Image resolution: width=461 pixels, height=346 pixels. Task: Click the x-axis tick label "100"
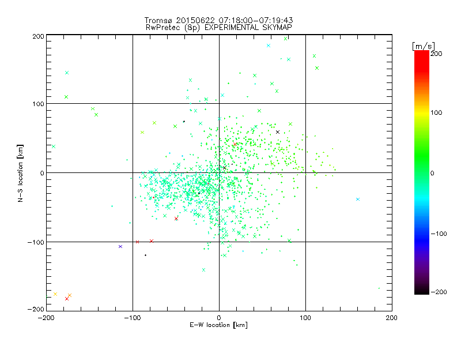pyautogui.click(x=305, y=318)
